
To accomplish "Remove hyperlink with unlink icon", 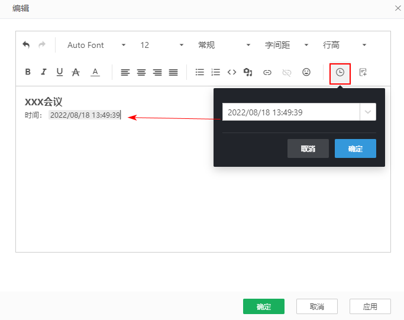I will (287, 72).
